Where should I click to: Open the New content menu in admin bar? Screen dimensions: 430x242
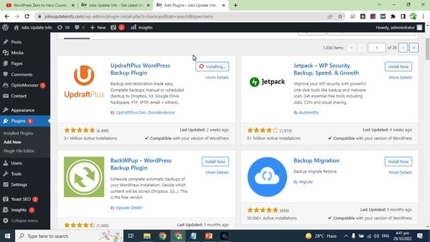tap(98, 28)
